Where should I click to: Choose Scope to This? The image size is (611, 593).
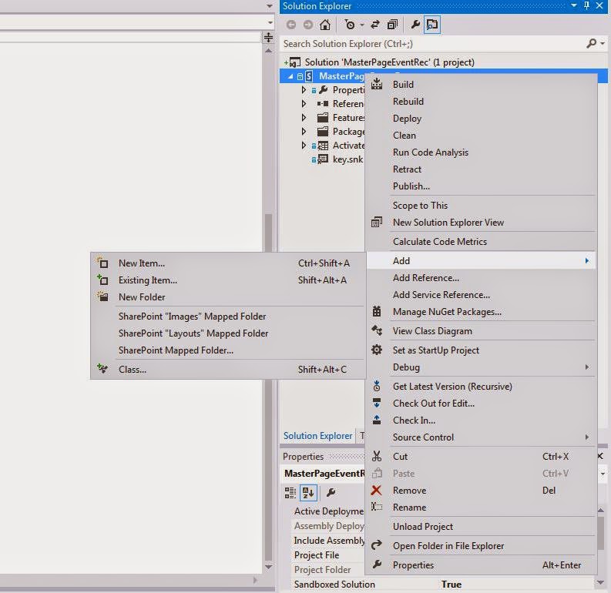[x=481, y=205]
